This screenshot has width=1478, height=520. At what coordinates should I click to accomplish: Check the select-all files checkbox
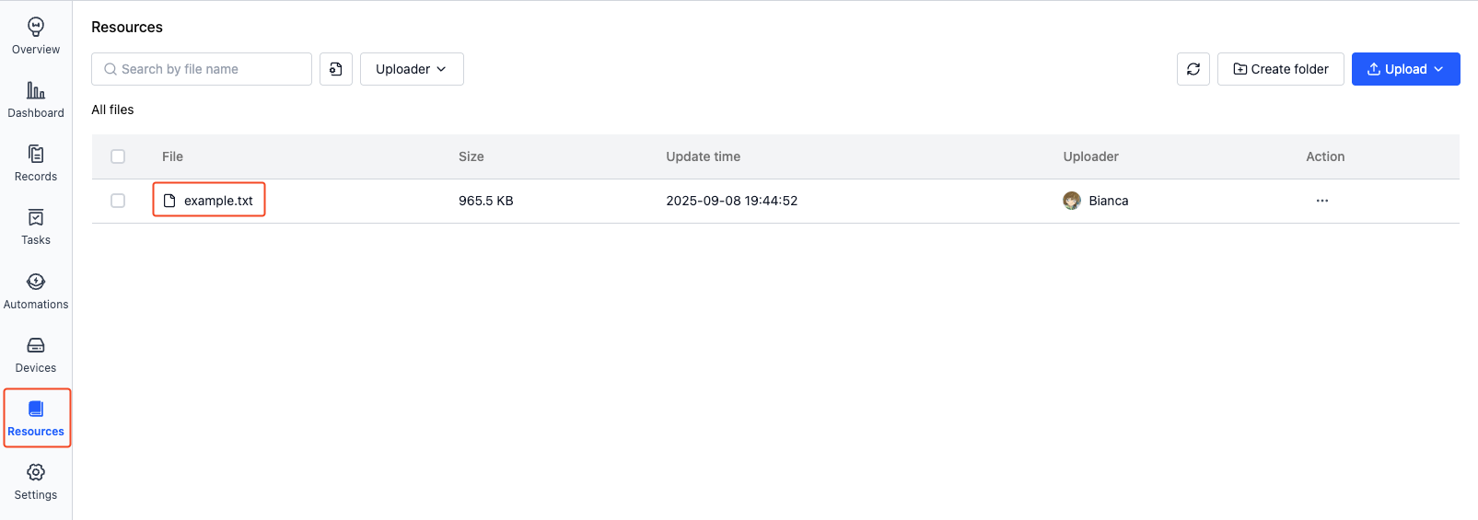pyautogui.click(x=118, y=156)
